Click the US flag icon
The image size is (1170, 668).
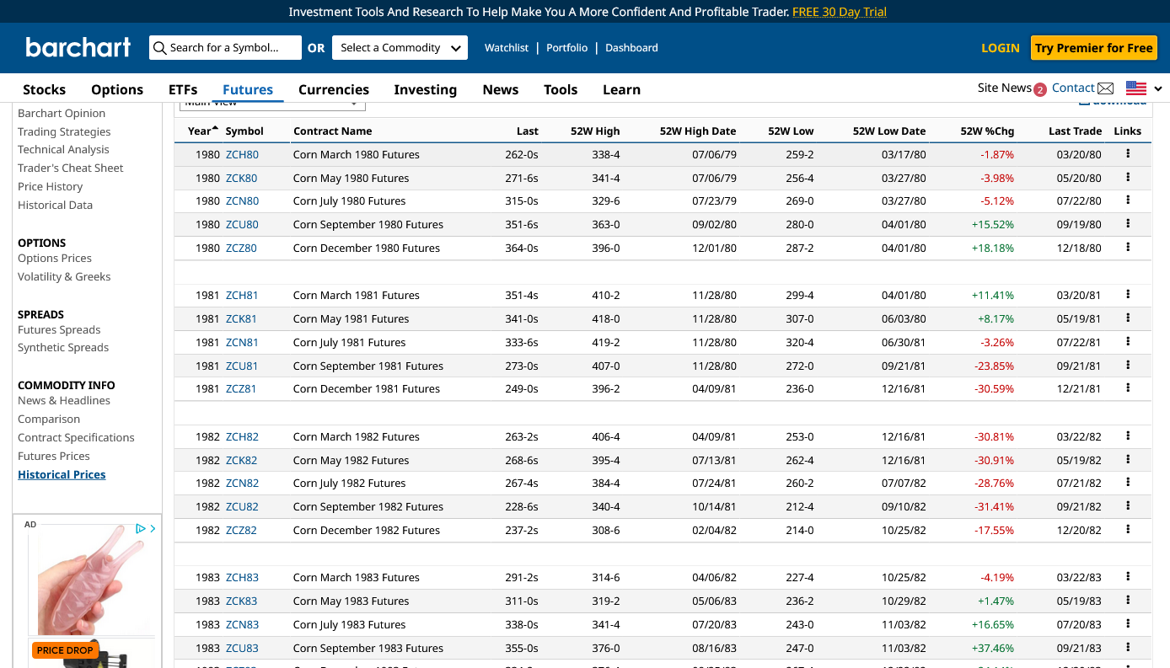1136,88
